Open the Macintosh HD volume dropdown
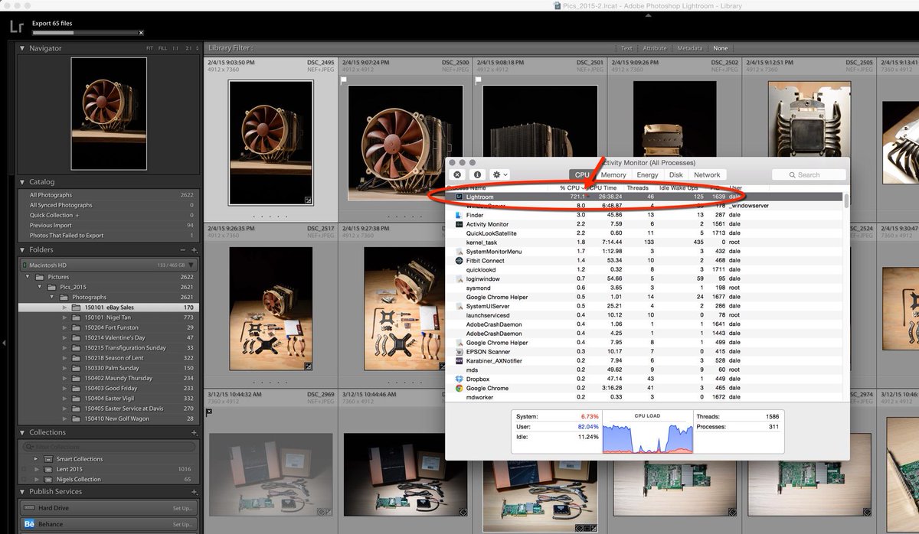 click(191, 265)
